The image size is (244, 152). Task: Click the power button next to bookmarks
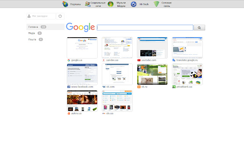[60, 16]
